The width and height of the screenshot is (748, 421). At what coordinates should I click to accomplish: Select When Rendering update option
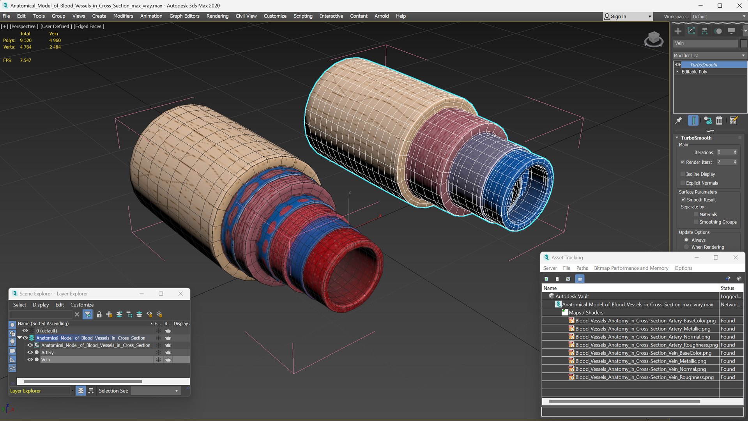pos(686,247)
